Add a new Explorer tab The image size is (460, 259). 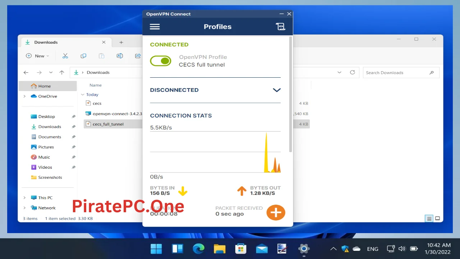(121, 42)
